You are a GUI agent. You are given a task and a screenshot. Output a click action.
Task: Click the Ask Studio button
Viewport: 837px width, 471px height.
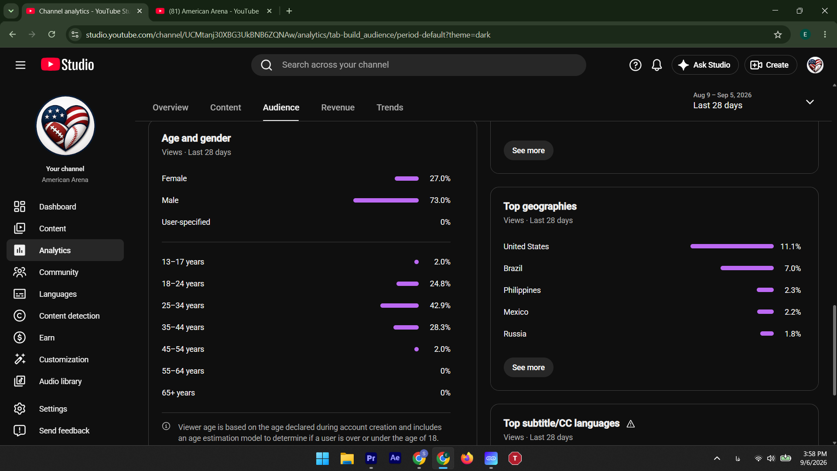point(705,65)
